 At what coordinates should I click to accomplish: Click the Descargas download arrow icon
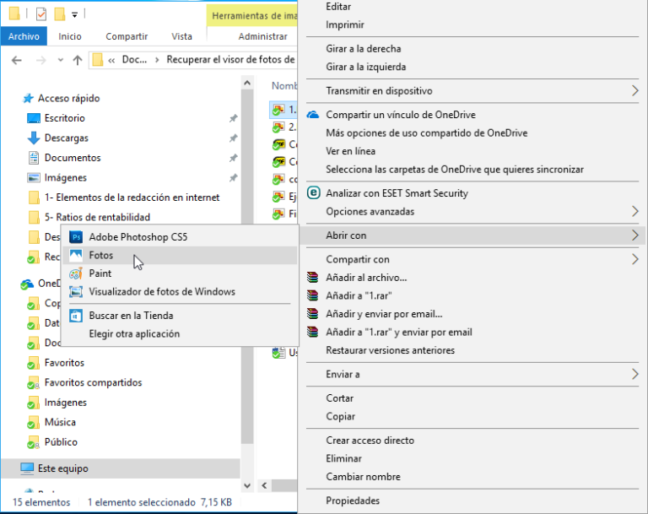click(x=34, y=138)
